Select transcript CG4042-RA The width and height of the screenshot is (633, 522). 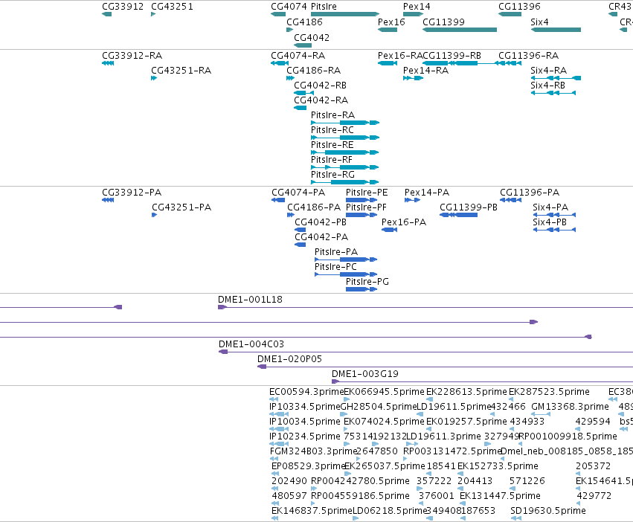tap(321, 100)
